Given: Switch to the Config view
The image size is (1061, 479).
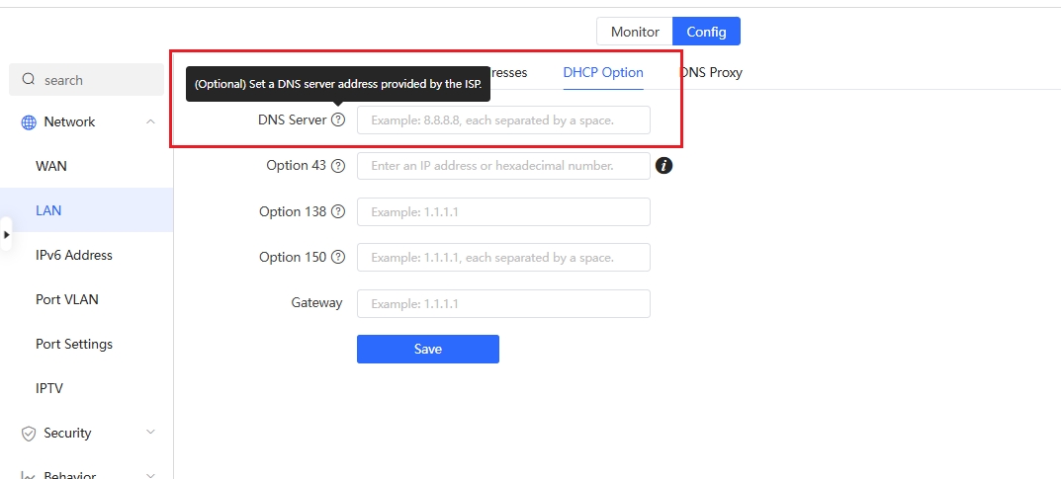Looking at the screenshot, I should 706,32.
